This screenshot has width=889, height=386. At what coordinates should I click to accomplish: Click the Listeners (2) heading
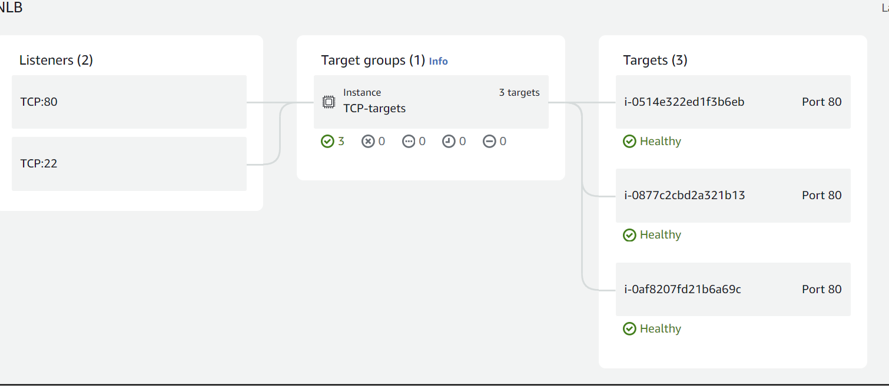coord(56,60)
